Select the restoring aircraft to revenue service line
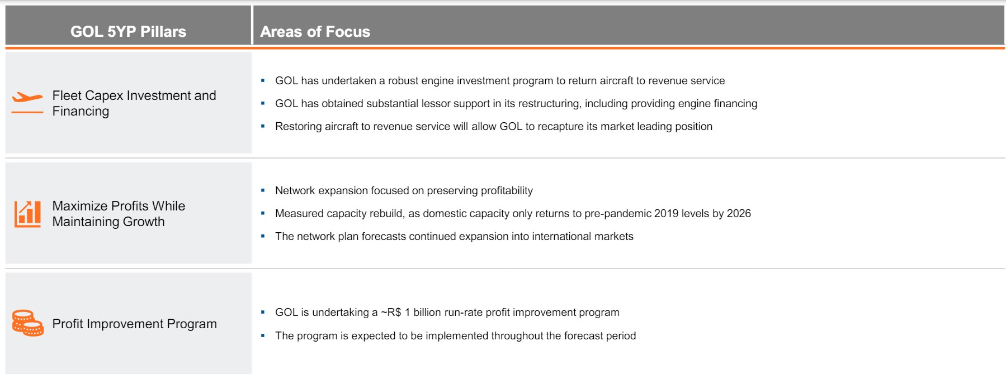 click(x=493, y=127)
